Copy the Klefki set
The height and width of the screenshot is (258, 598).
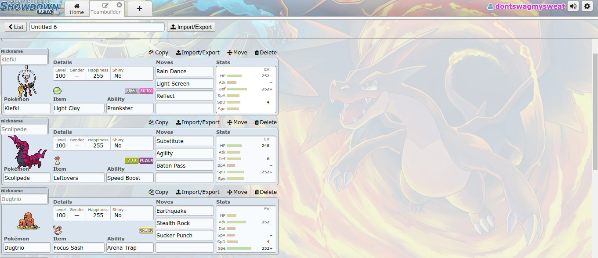(159, 52)
